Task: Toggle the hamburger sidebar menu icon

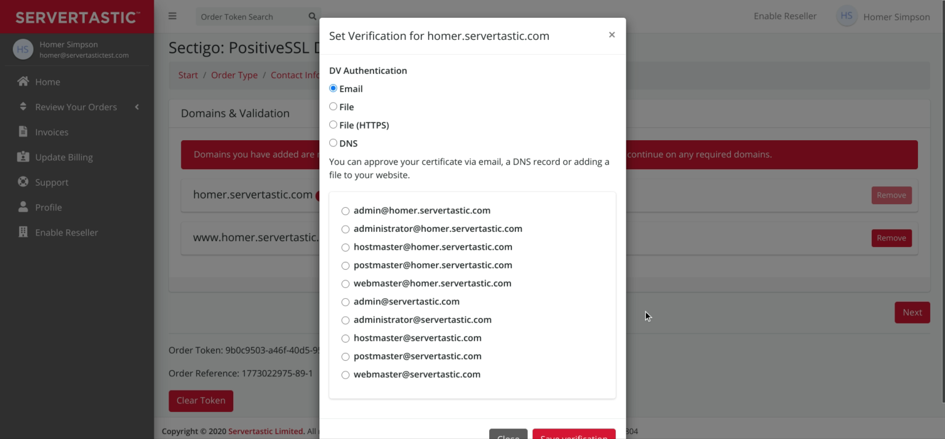Action: point(172,16)
